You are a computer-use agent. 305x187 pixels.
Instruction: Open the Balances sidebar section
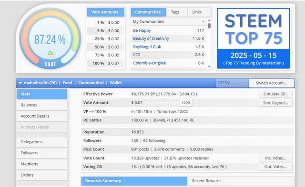click(x=42, y=105)
